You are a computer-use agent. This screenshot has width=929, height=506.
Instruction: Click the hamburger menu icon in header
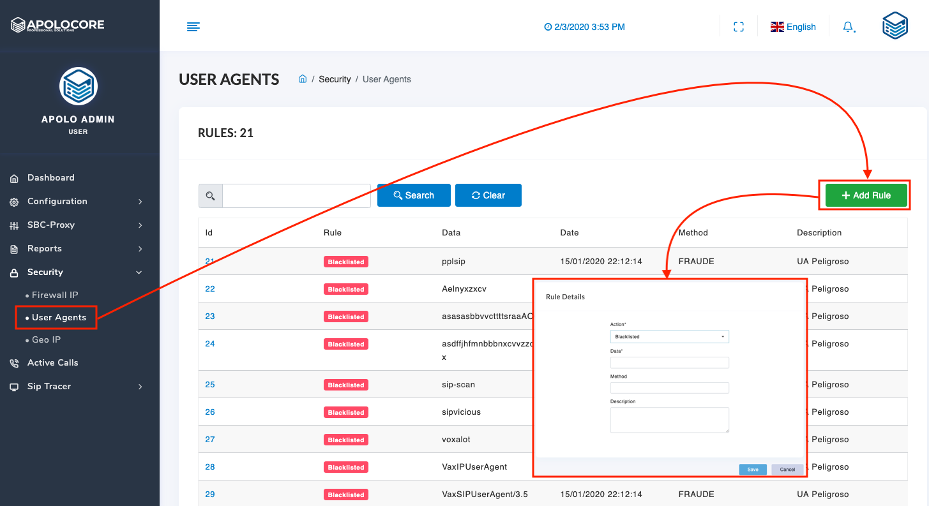pyautogui.click(x=193, y=27)
